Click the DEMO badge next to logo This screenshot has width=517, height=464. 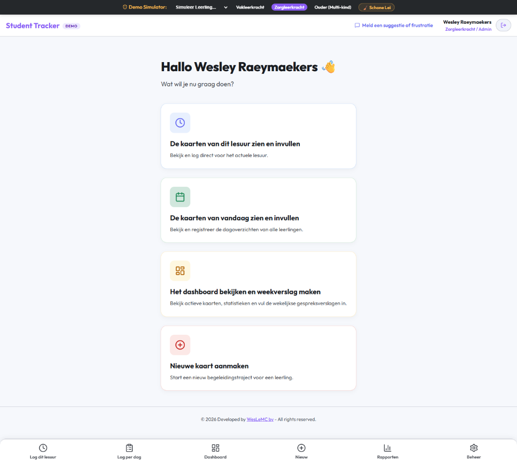71,26
